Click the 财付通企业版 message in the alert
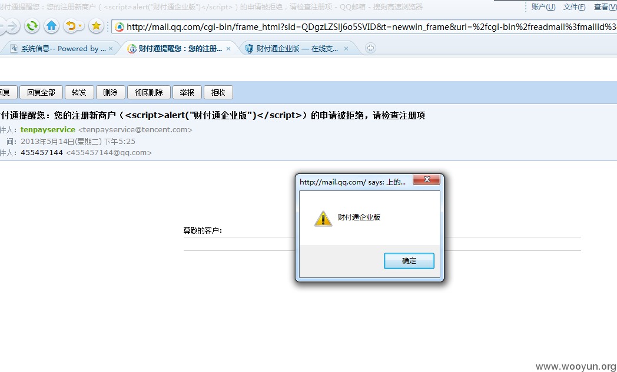Viewport: 617px width, 372px height. pos(359,217)
